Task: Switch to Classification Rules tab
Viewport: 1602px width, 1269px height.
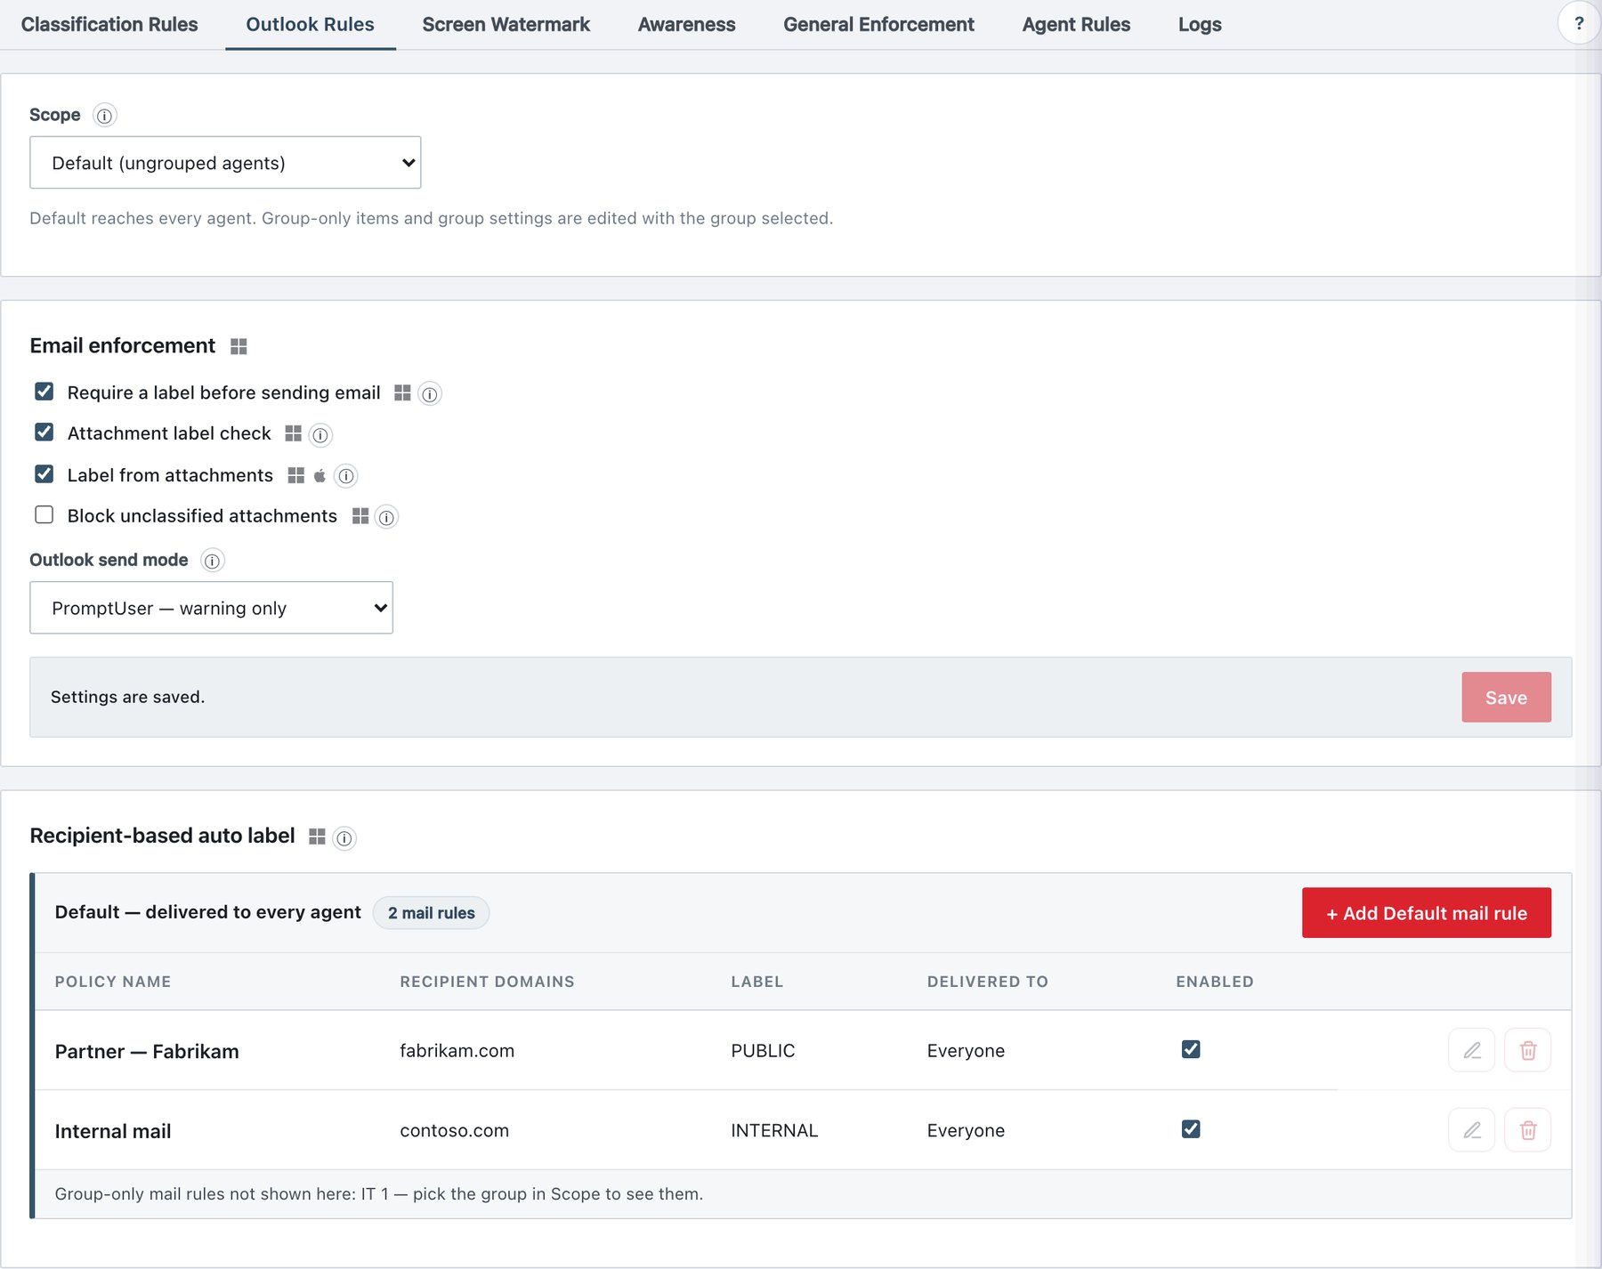Action: (x=109, y=25)
